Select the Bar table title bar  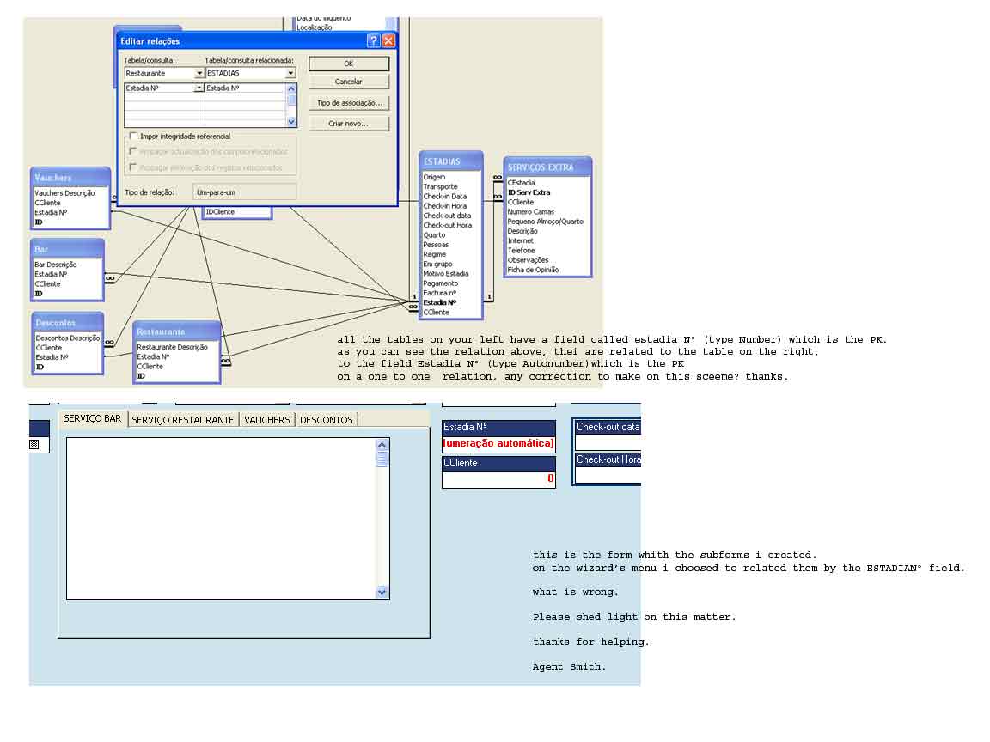(68, 249)
